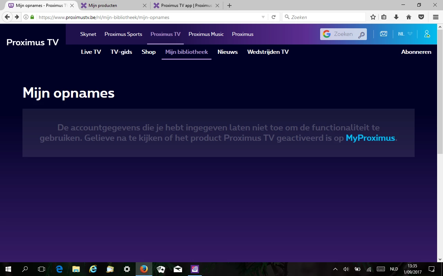Bookmark this page with the star icon
The image size is (443, 276).
[x=373, y=17]
